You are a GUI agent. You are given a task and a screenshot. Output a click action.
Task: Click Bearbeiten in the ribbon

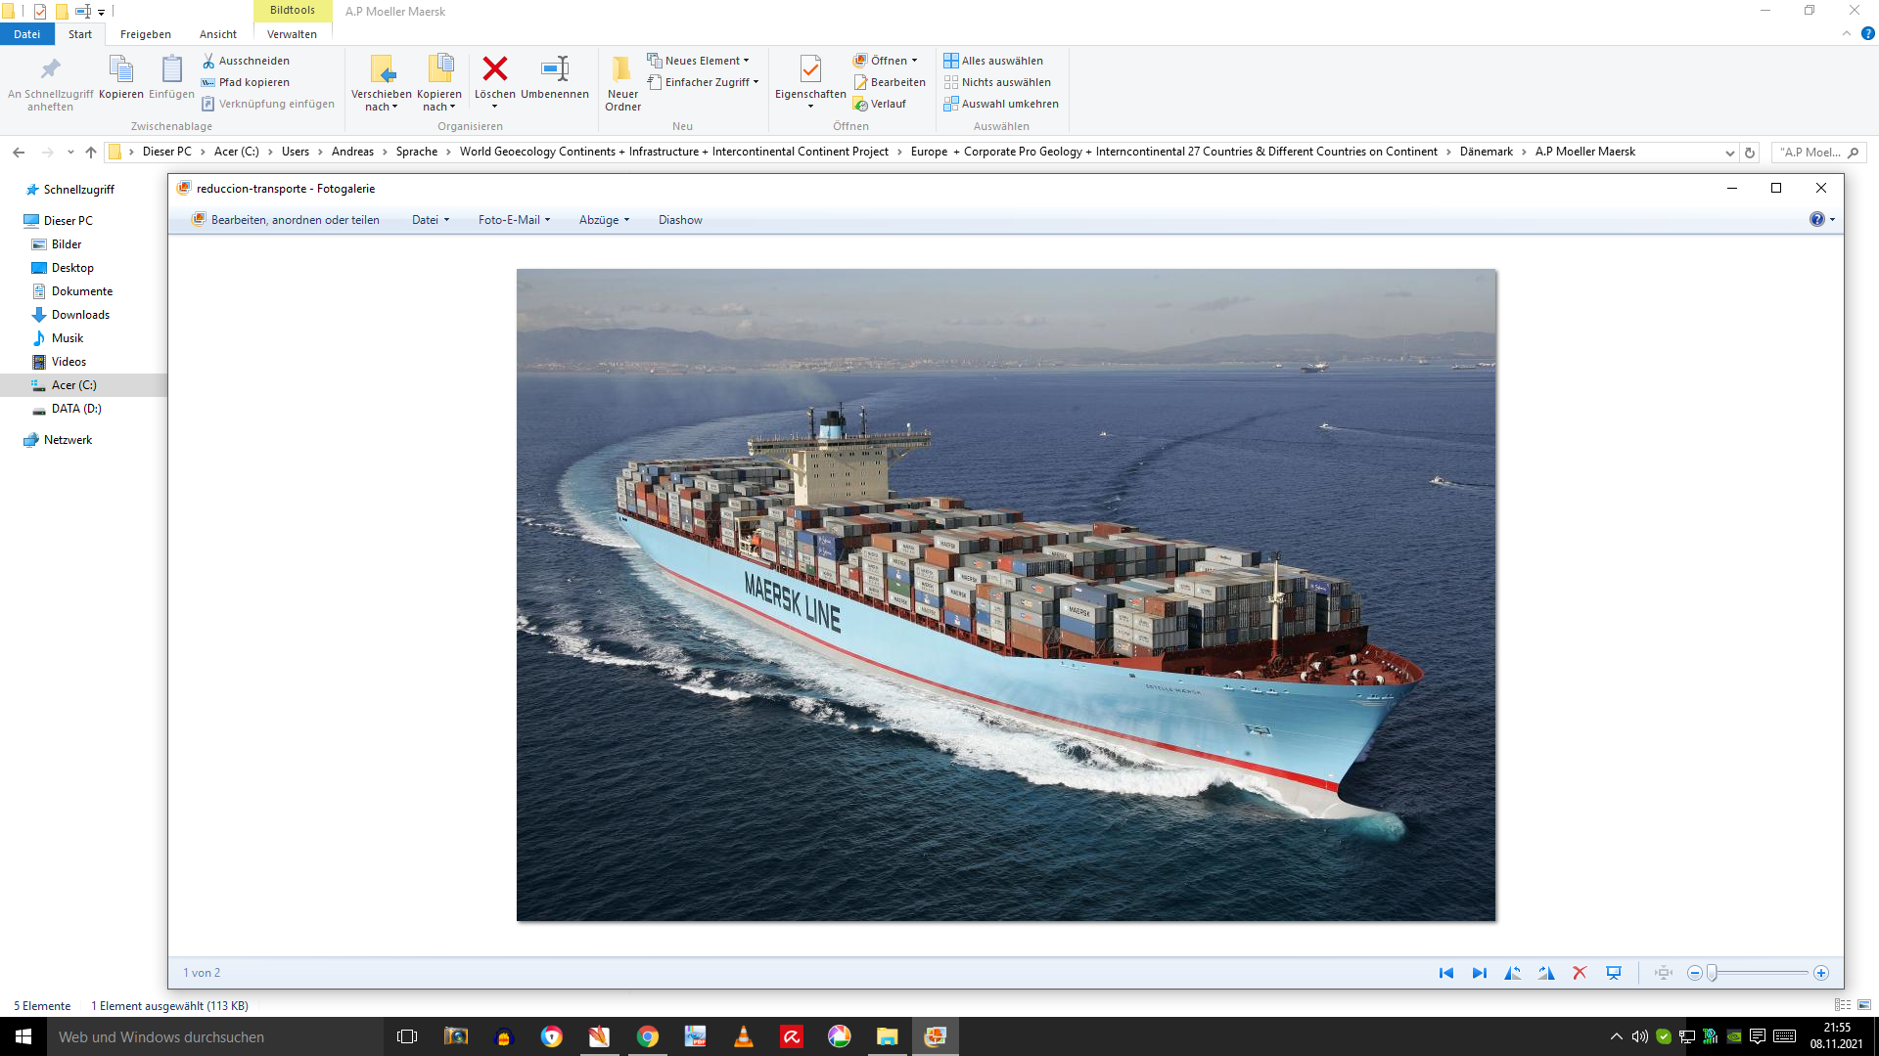click(889, 82)
